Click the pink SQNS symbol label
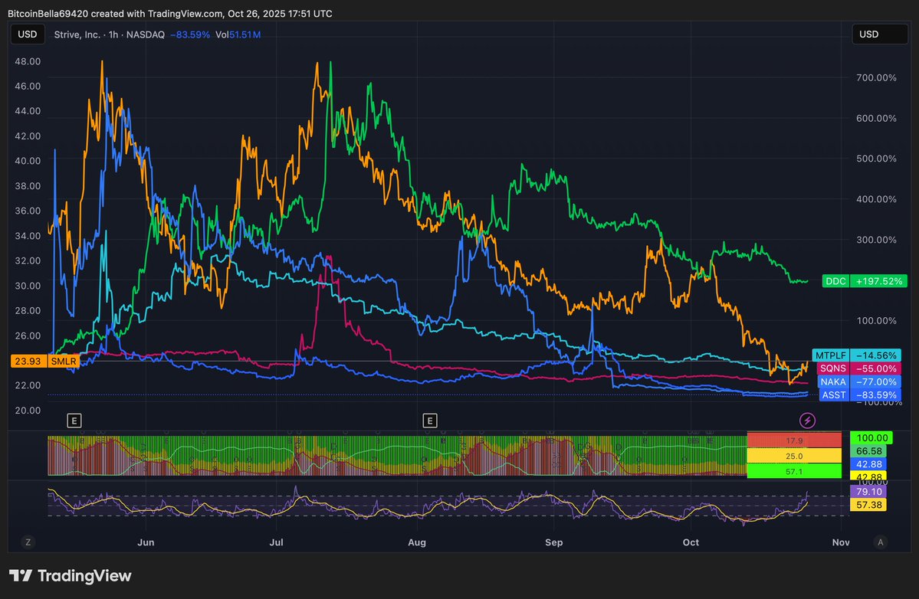 [833, 368]
